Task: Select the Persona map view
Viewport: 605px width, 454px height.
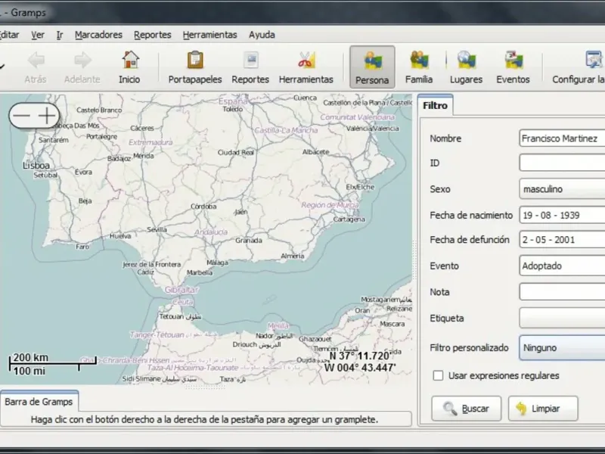Action: (372, 67)
